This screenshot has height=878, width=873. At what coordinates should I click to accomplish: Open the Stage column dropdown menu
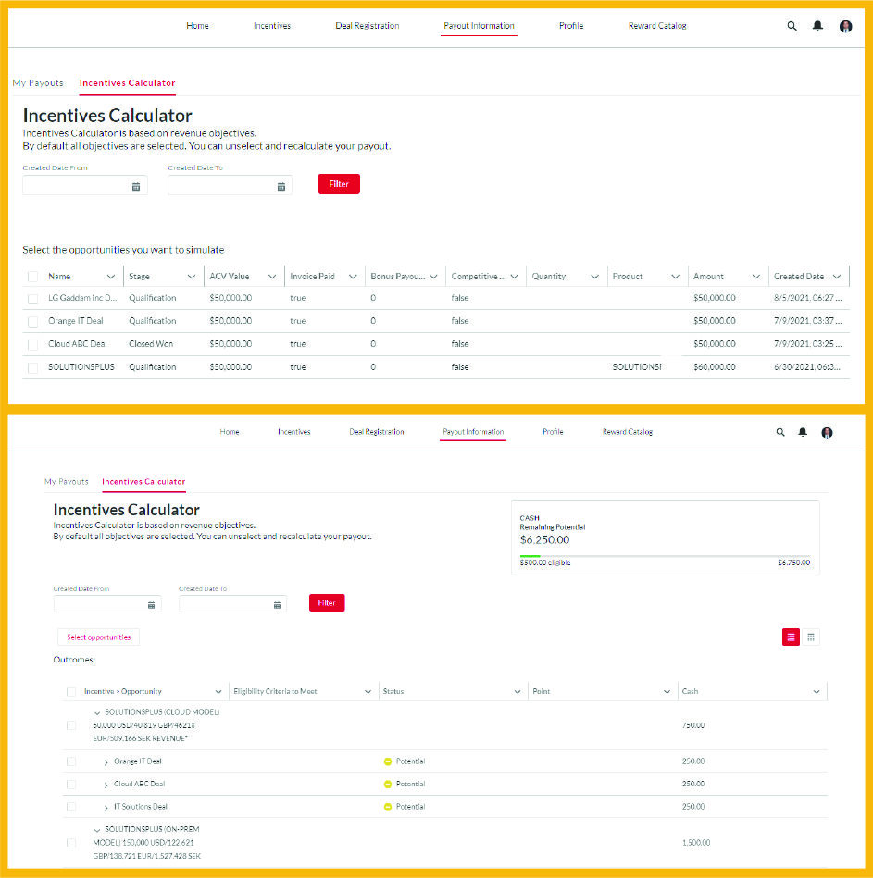click(x=191, y=277)
